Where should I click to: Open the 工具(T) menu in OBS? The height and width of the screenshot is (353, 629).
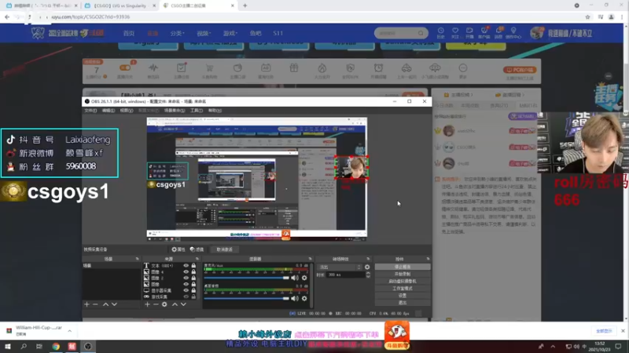196,111
